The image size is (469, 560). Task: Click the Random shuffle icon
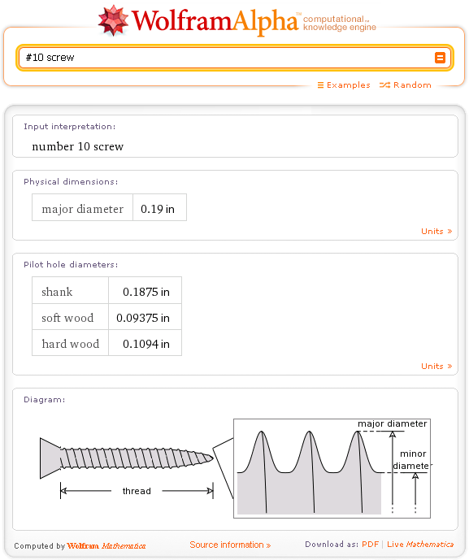[x=384, y=85]
